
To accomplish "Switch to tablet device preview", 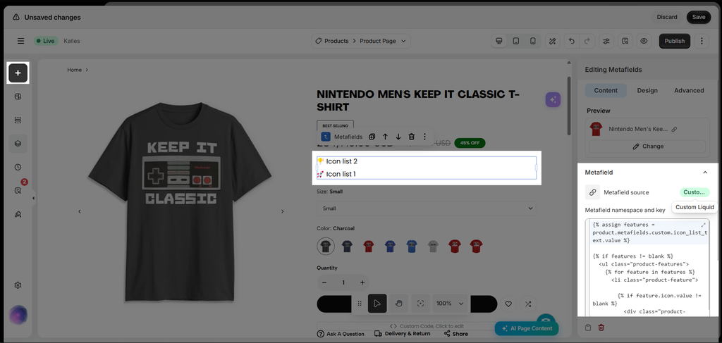I will (516, 41).
